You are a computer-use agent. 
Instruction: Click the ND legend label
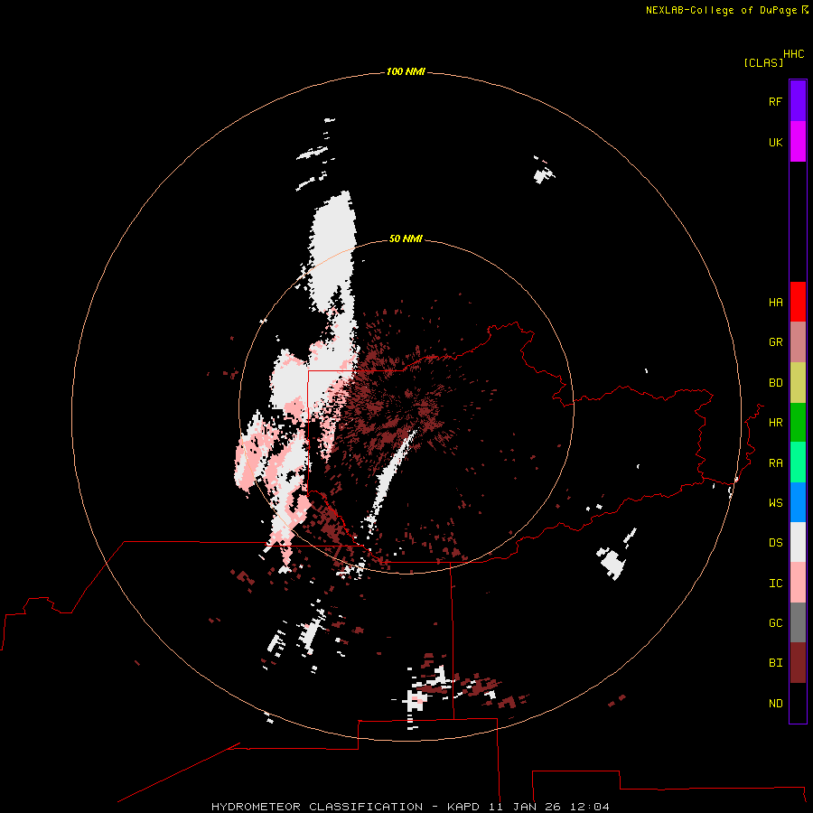pyautogui.click(x=775, y=704)
